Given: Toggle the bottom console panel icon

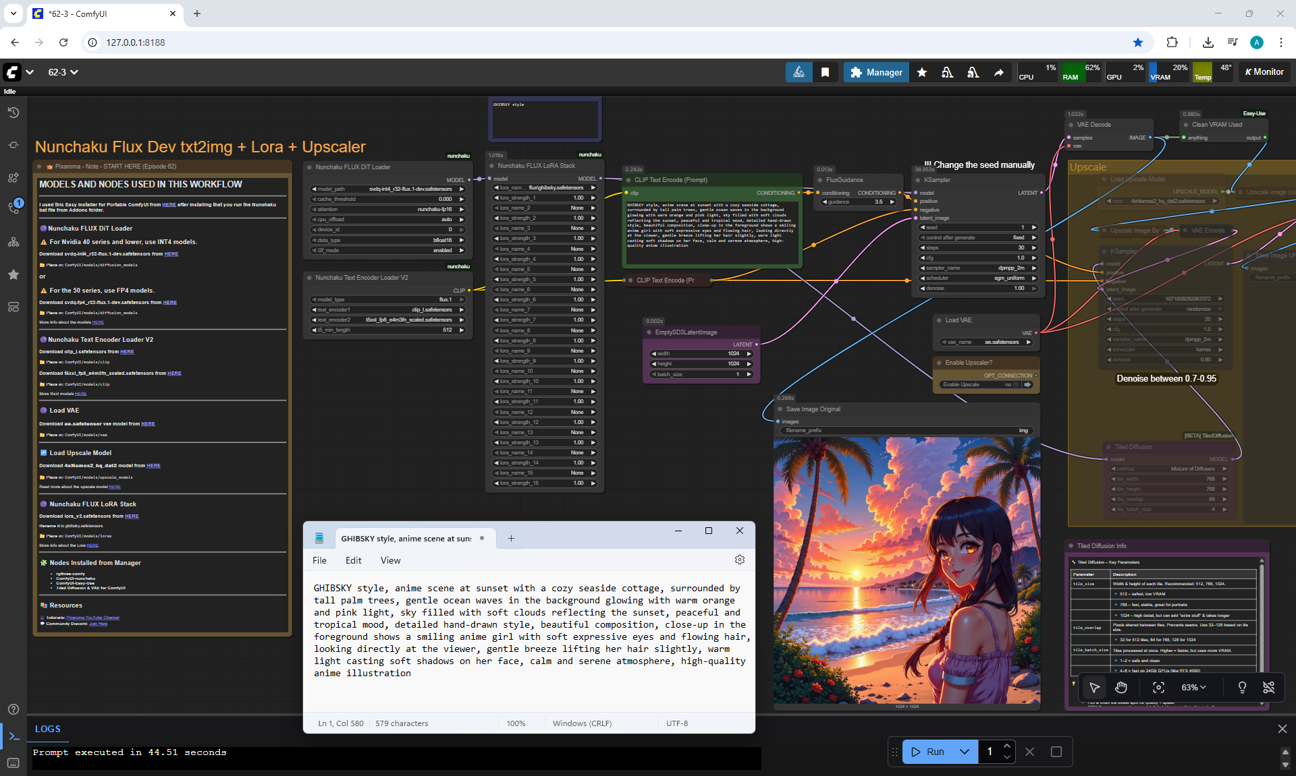Looking at the screenshot, I should [13, 736].
